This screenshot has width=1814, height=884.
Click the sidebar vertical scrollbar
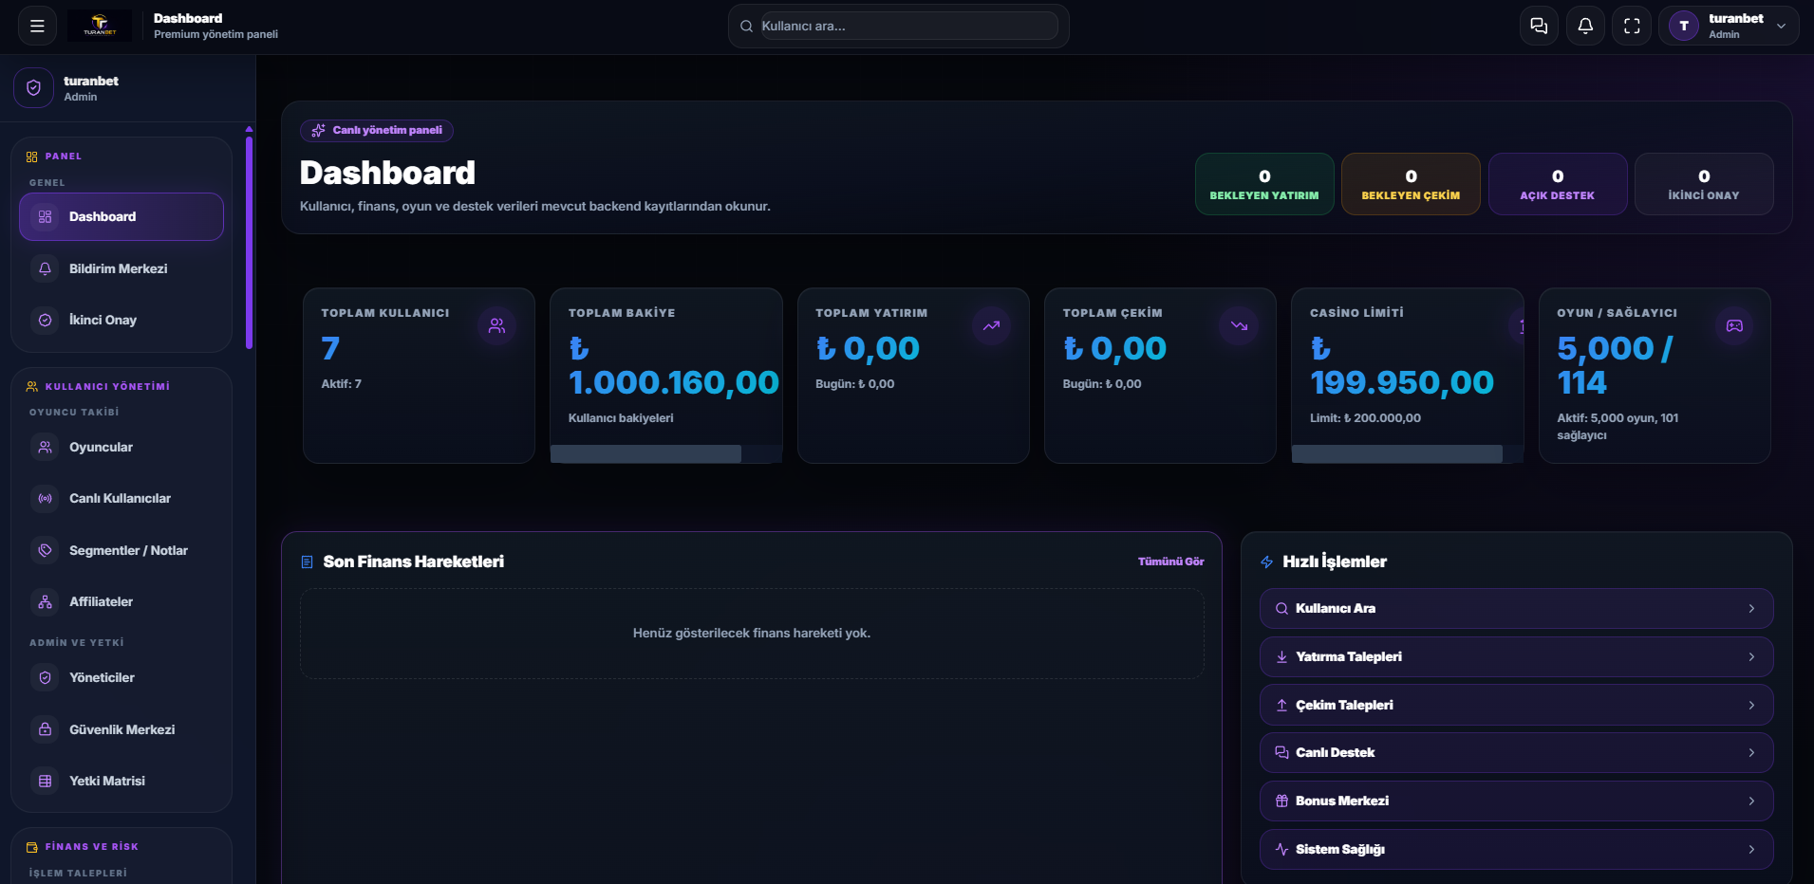249,242
